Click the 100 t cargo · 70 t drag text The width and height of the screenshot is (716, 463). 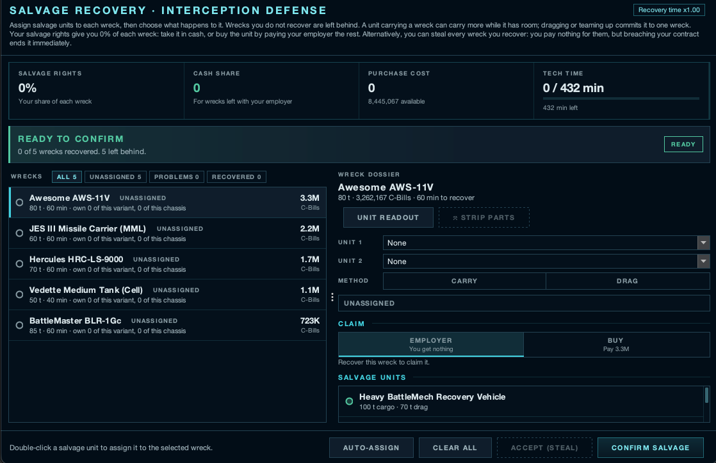coord(393,407)
